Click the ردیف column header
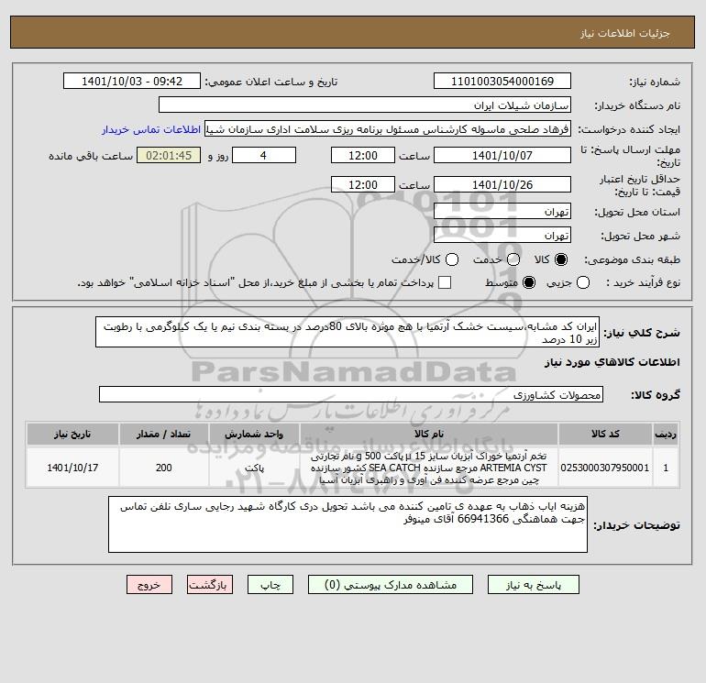Image resolution: width=706 pixels, height=683 pixels. tap(666, 434)
